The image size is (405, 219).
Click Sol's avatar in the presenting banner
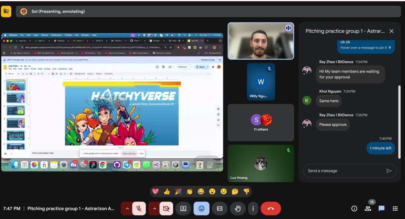coord(24,11)
